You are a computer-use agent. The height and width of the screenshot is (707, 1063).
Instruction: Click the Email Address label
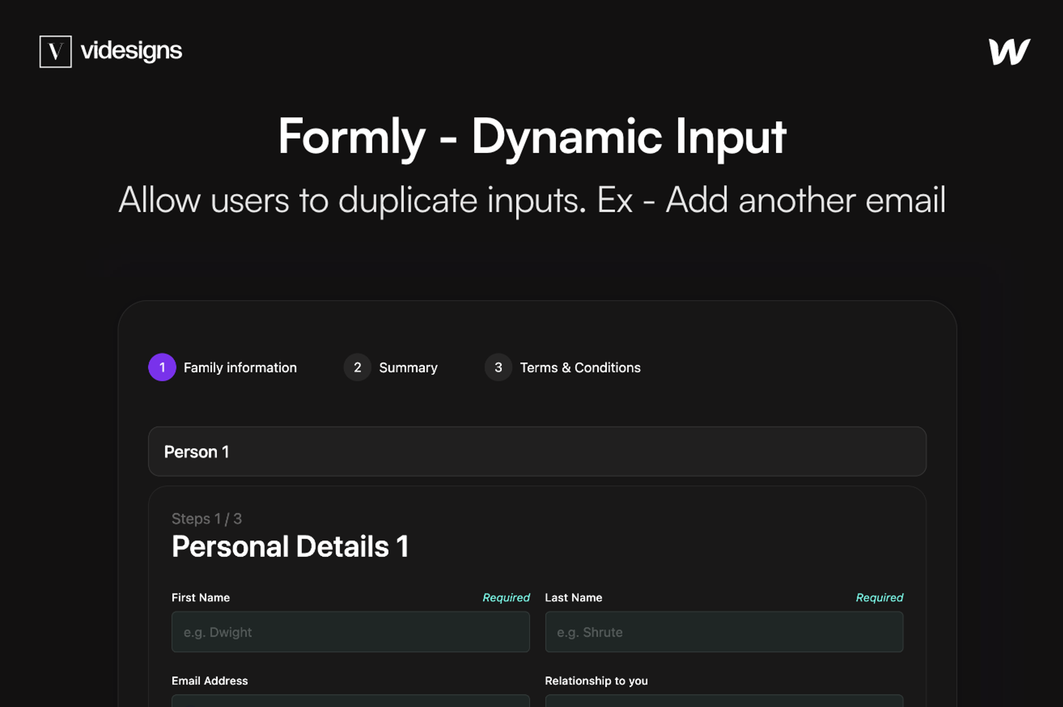click(210, 681)
